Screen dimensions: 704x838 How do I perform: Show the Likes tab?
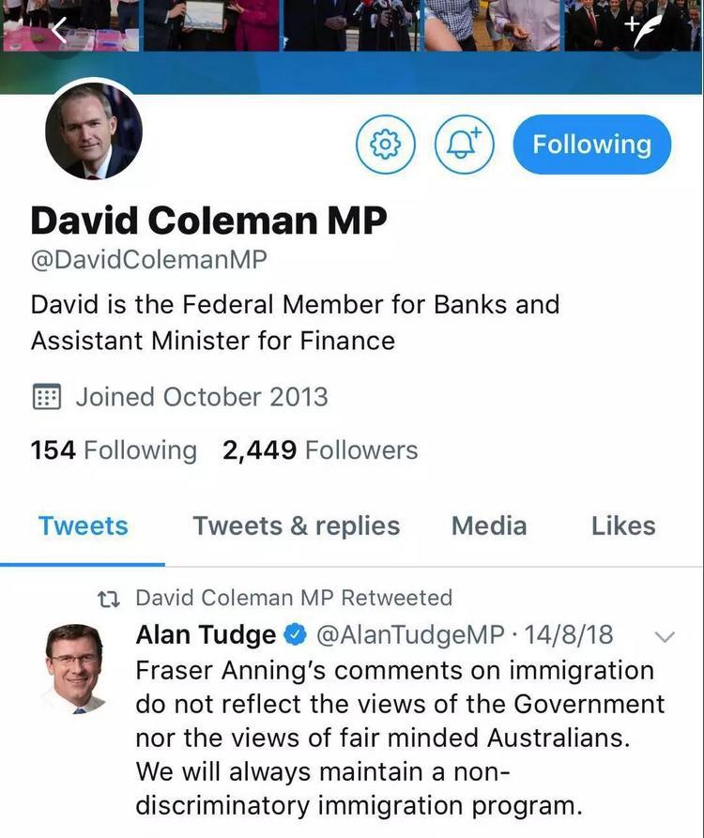click(x=622, y=526)
